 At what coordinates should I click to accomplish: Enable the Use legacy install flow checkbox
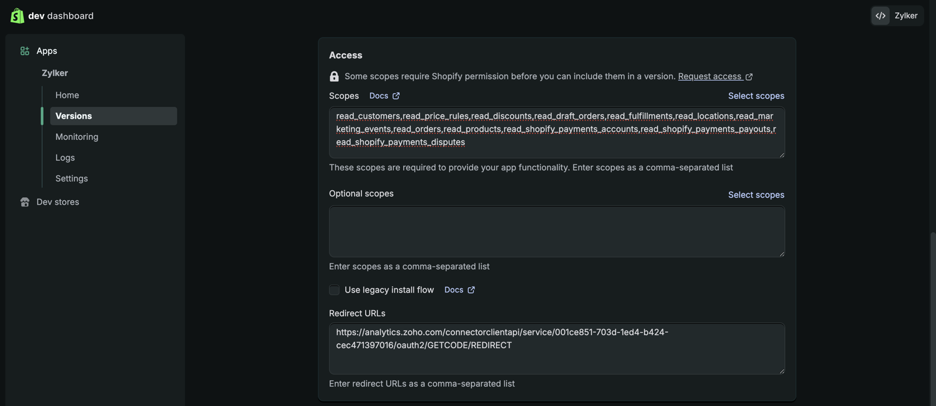point(335,290)
